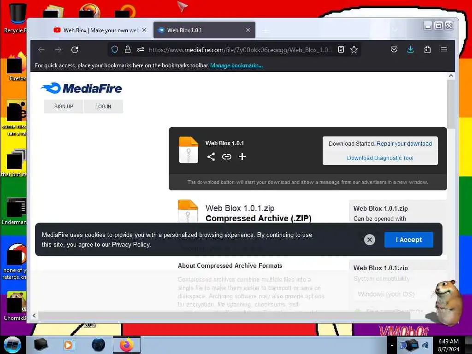Show site security padlock info
This screenshot has width=472, height=354.
(x=128, y=50)
